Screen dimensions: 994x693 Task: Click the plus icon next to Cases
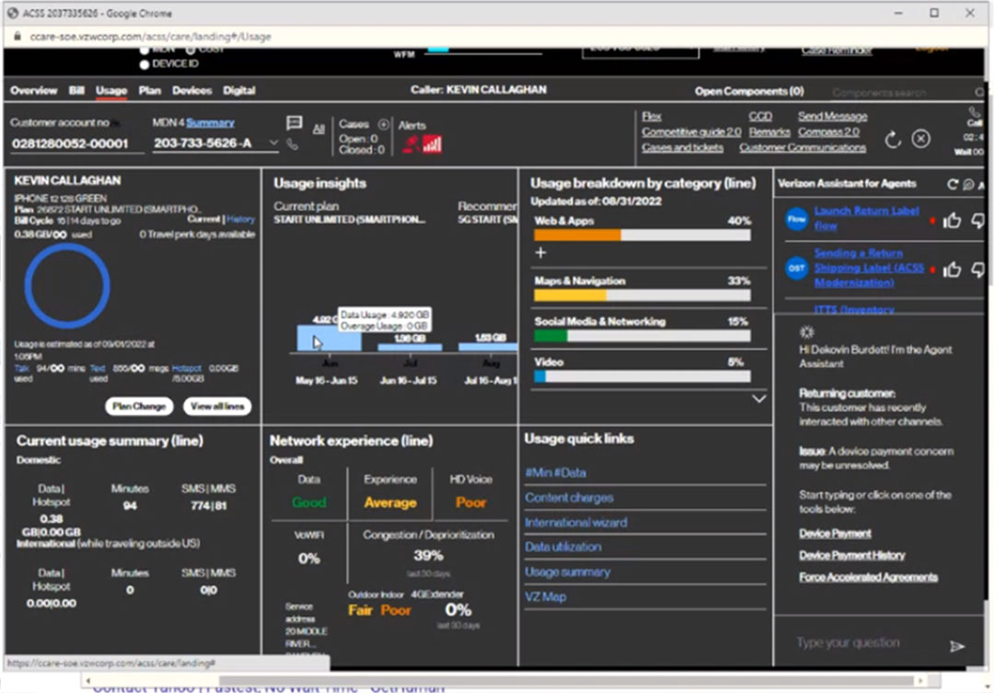tap(384, 125)
